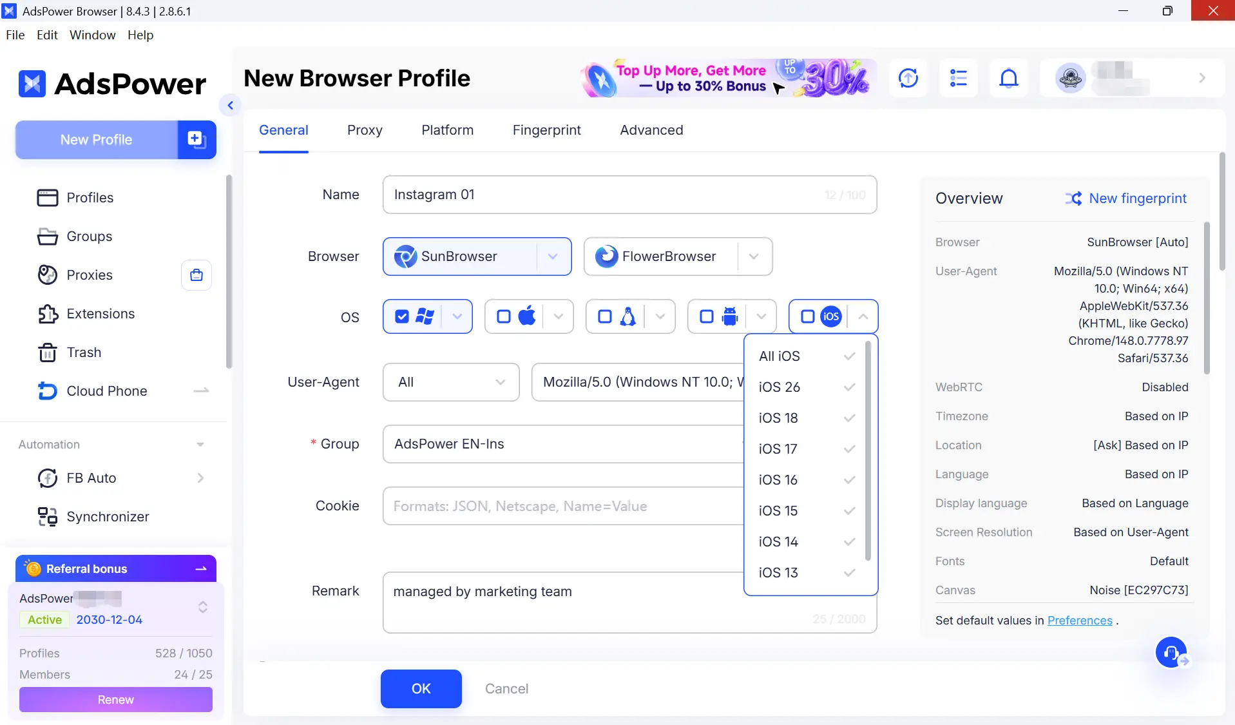
Task: Click the Top Up bonus banner
Action: [729, 78]
